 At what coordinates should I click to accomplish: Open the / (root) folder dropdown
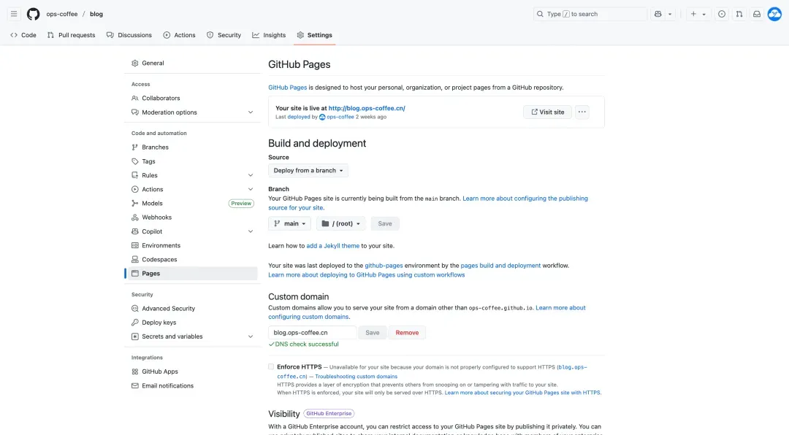click(340, 223)
